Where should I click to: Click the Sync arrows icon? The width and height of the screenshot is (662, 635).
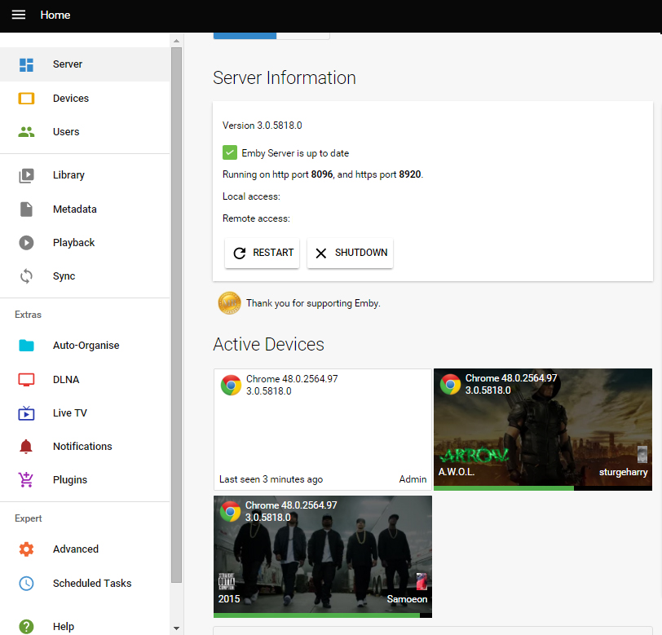(26, 276)
